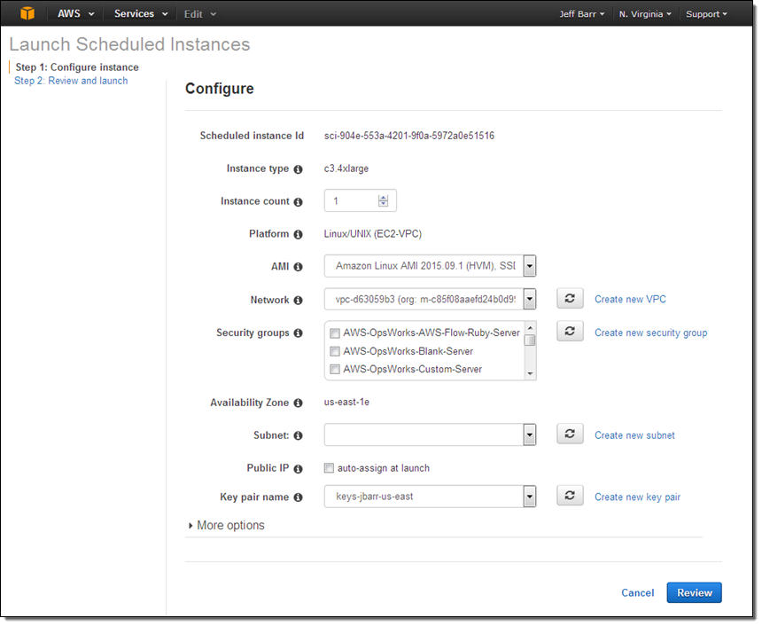Click the Review button
Screen dimensions: 762x626
694,592
